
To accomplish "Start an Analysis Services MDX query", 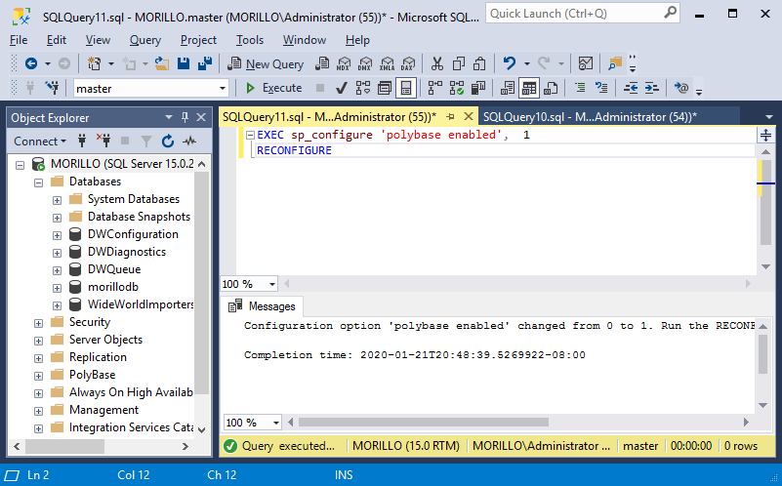I will [344, 63].
